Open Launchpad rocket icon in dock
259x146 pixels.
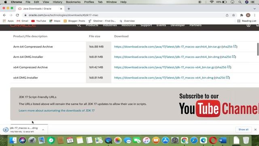tap(32, 140)
